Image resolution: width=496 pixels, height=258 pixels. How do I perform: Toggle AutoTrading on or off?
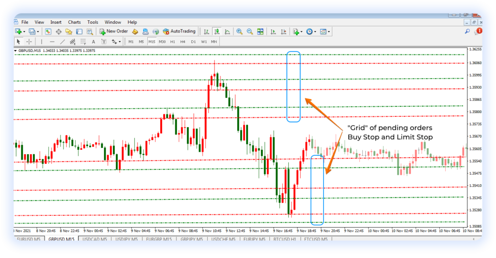179,32
